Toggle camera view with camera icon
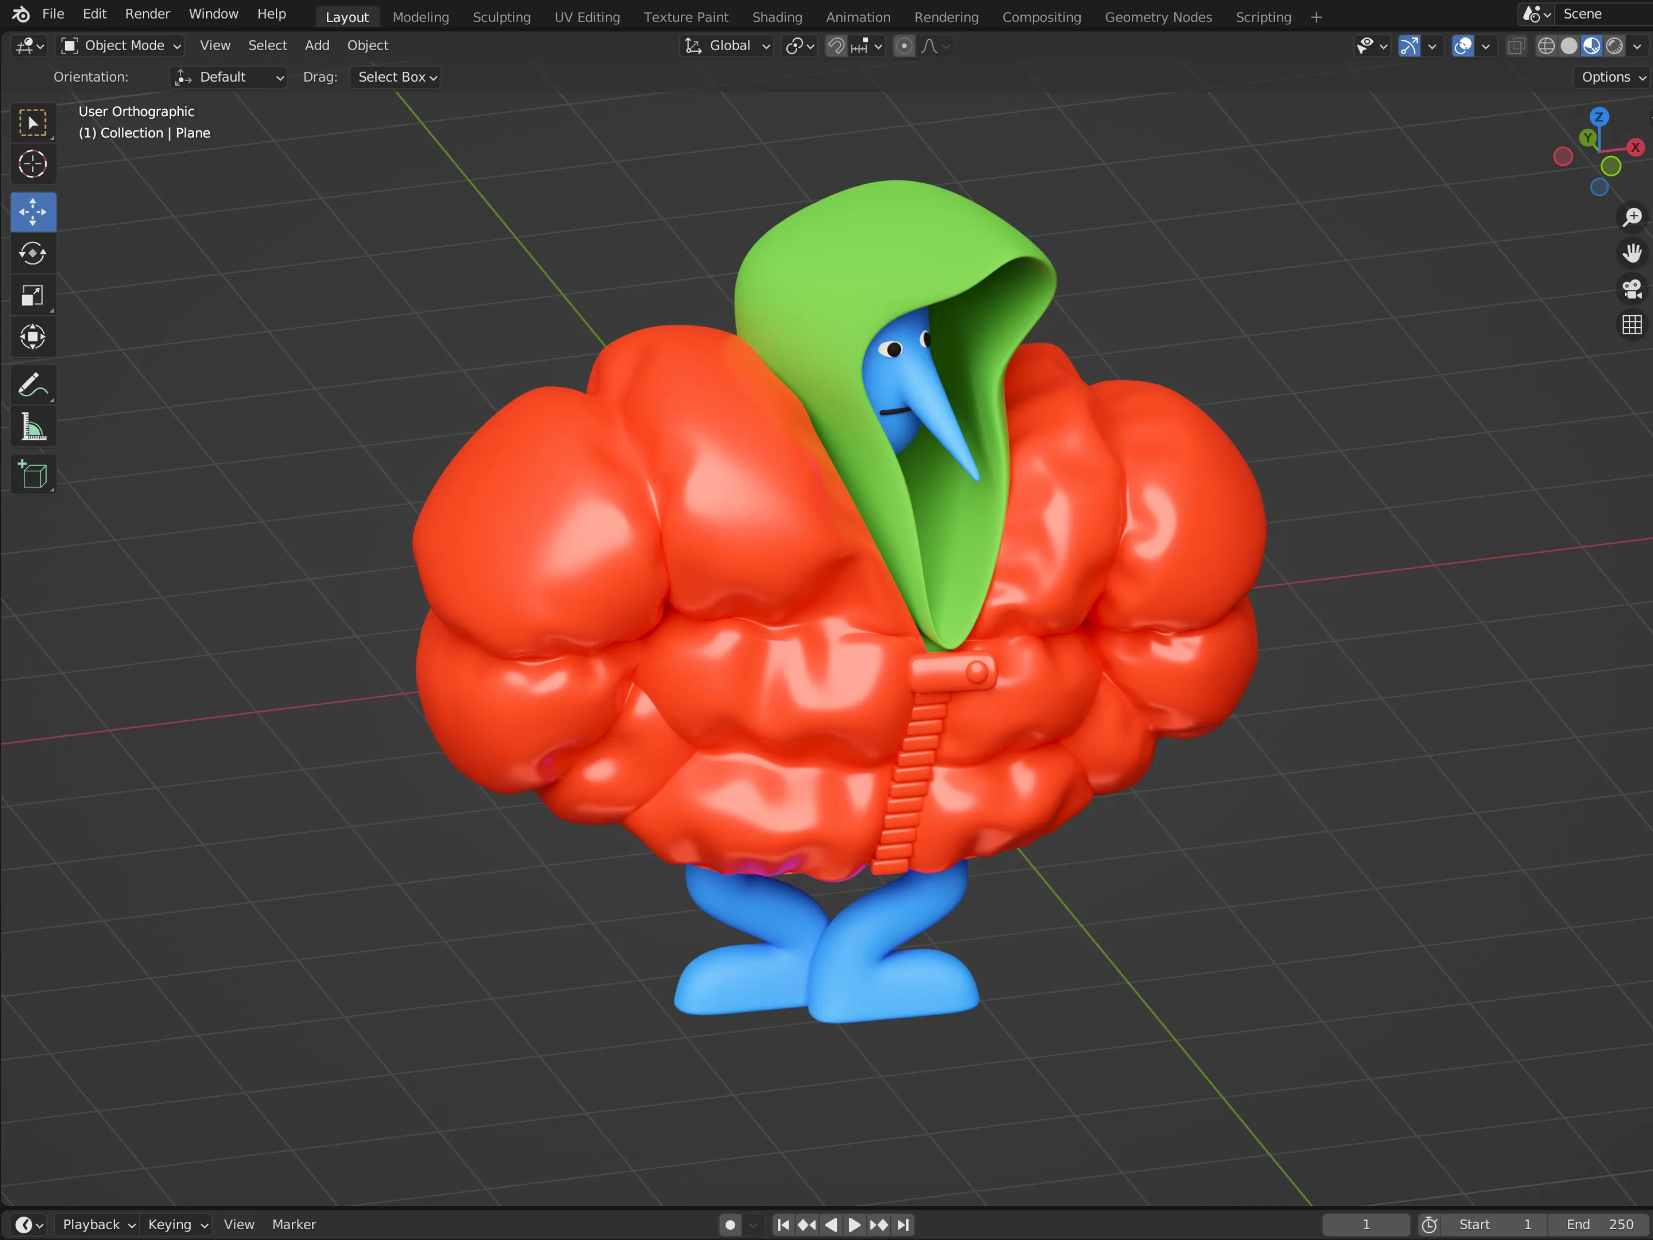The height and width of the screenshot is (1240, 1653). (x=1632, y=288)
